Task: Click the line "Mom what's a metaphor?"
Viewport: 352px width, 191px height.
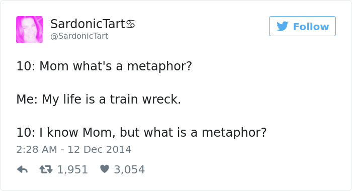Action: pyautogui.click(x=116, y=66)
